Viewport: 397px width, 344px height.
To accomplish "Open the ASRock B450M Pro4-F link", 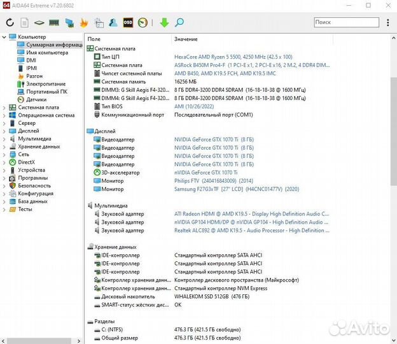I will click(x=252, y=65).
